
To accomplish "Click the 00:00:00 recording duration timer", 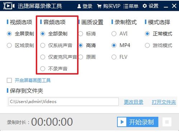I will pyautogui.click(x=52, y=122).
